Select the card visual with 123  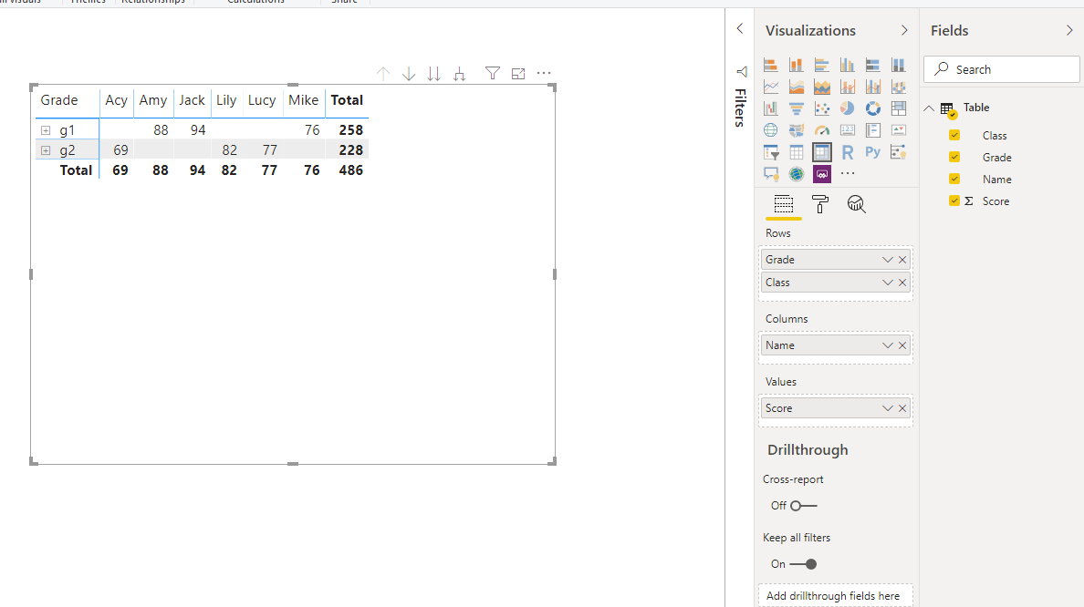(x=848, y=130)
